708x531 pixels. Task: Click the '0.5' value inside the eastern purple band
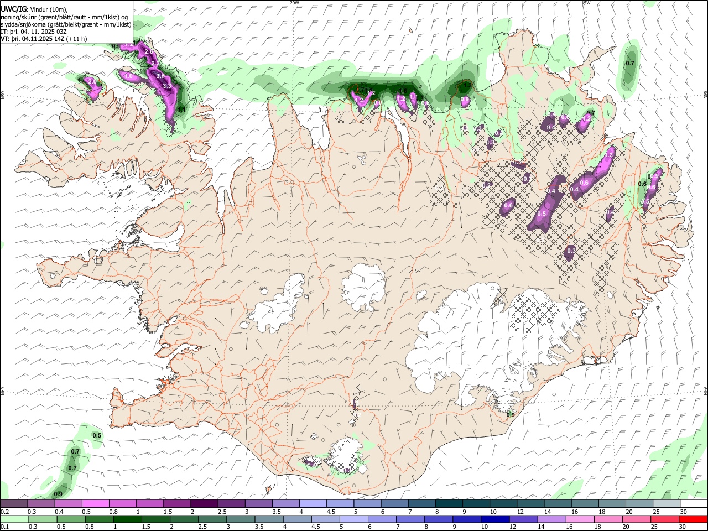(x=542, y=214)
